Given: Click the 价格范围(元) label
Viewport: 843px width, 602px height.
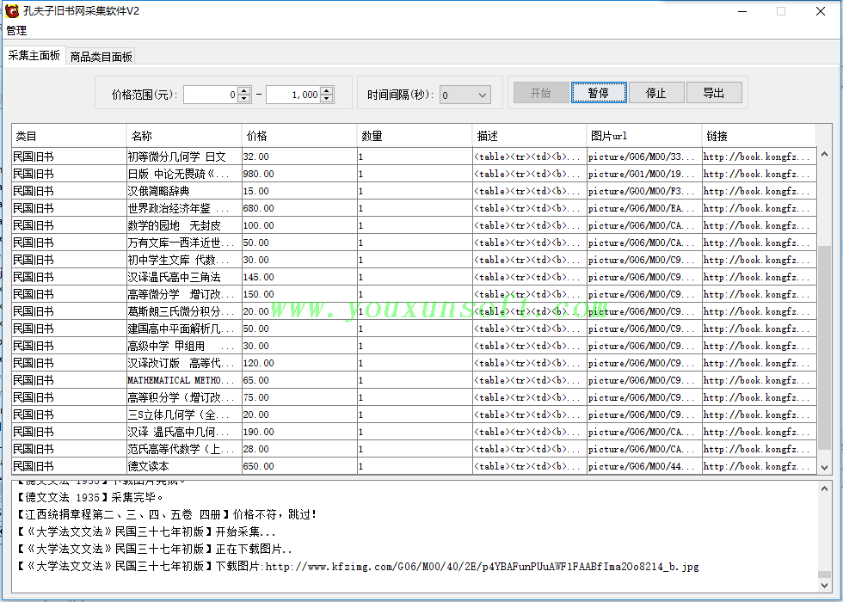Looking at the screenshot, I should (x=145, y=95).
